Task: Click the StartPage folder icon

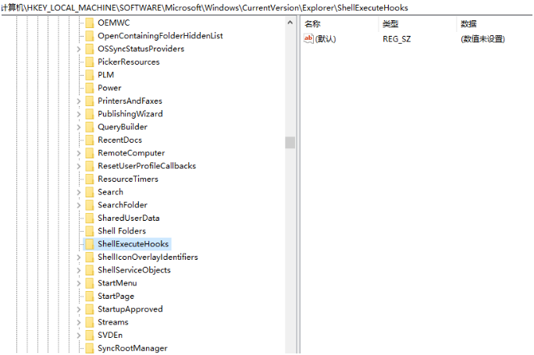Action: pos(89,296)
